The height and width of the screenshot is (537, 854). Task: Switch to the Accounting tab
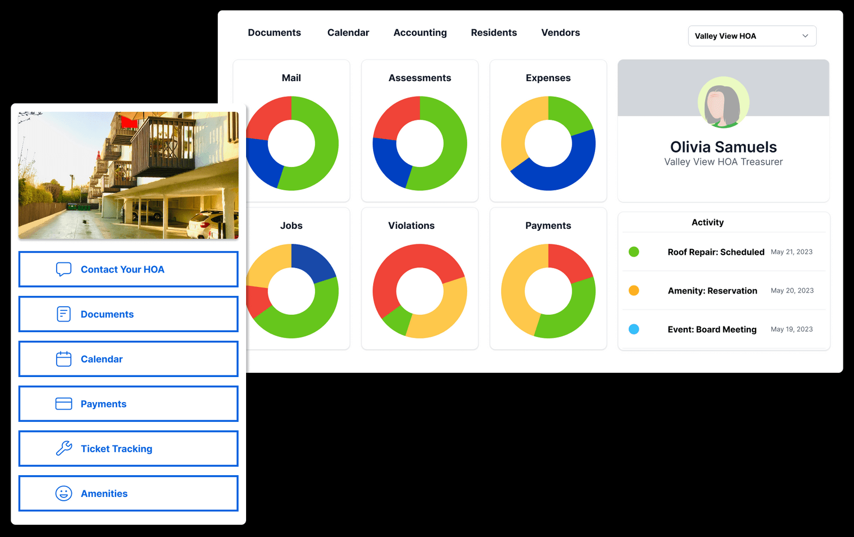coord(420,33)
